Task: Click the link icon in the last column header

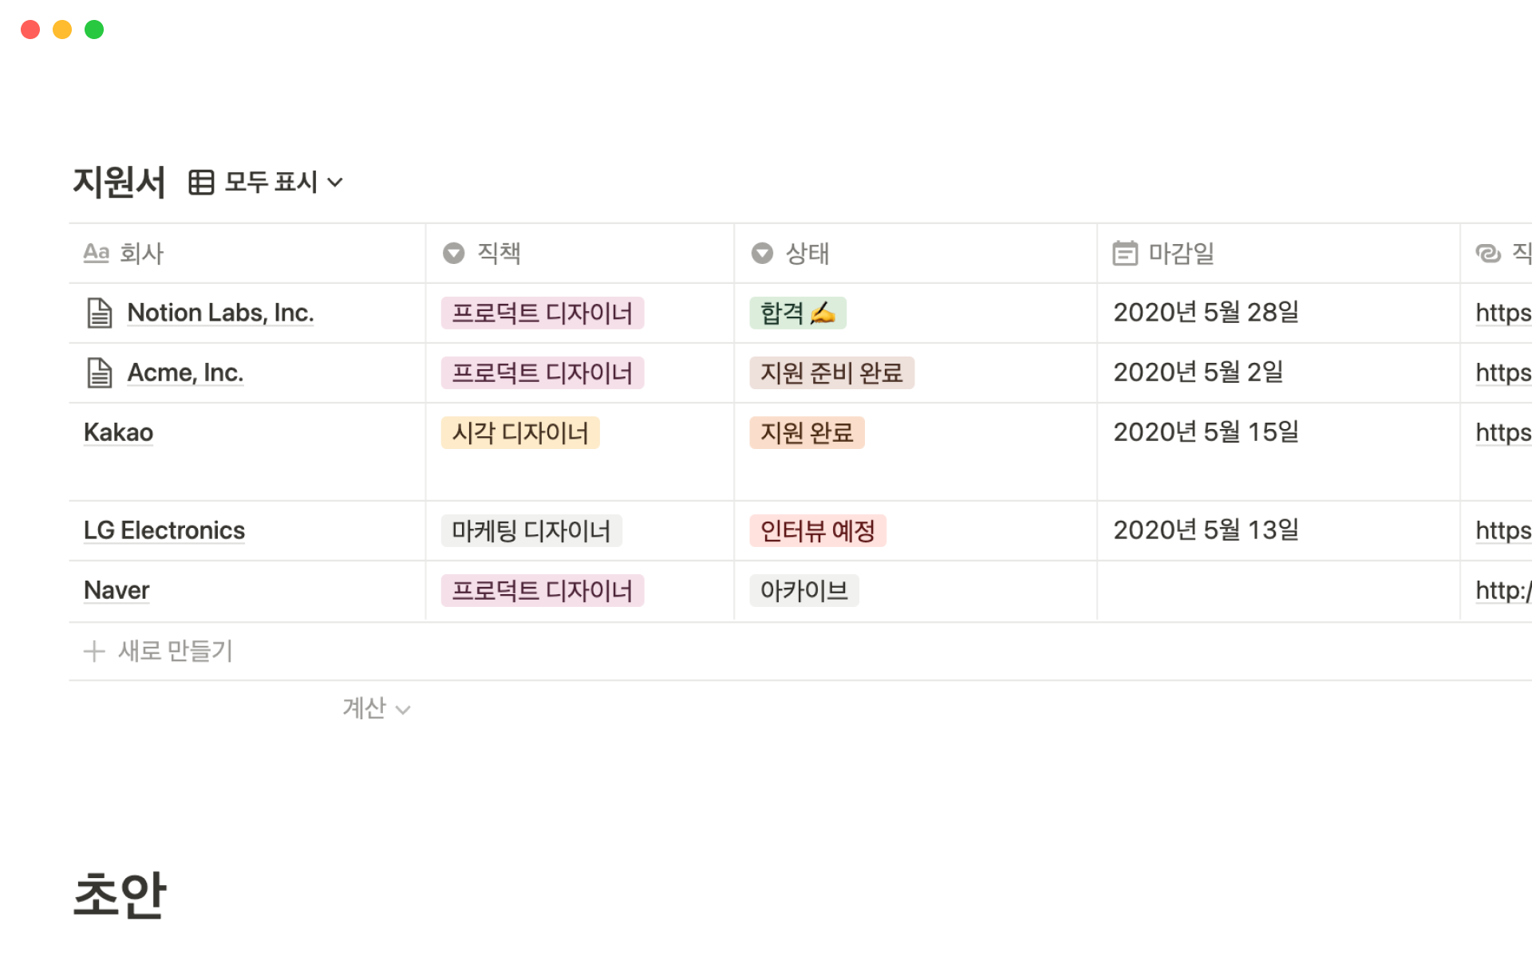Action: pos(1488,254)
